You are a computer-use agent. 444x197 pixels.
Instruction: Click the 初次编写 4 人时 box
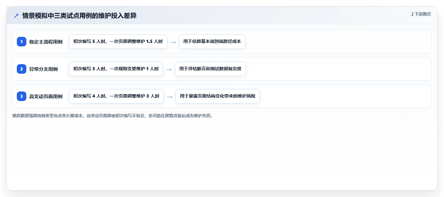click(x=116, y=96)
